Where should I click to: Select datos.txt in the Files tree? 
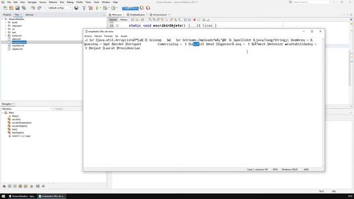[16, 39]
